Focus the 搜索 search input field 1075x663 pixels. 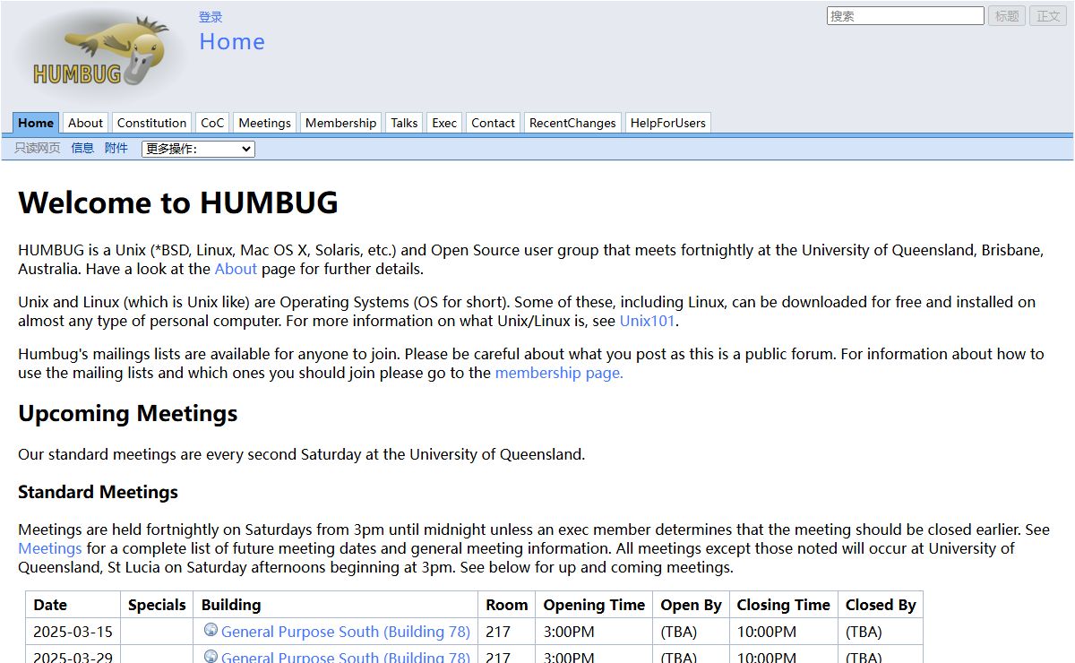(x=905, y=16)
